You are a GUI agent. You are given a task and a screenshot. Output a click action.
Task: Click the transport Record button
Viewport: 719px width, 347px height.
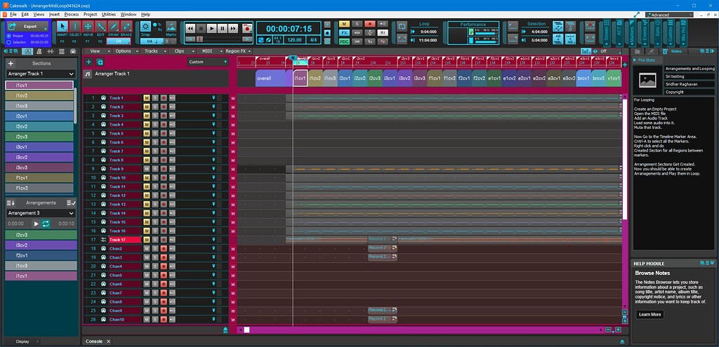(247, 28)
